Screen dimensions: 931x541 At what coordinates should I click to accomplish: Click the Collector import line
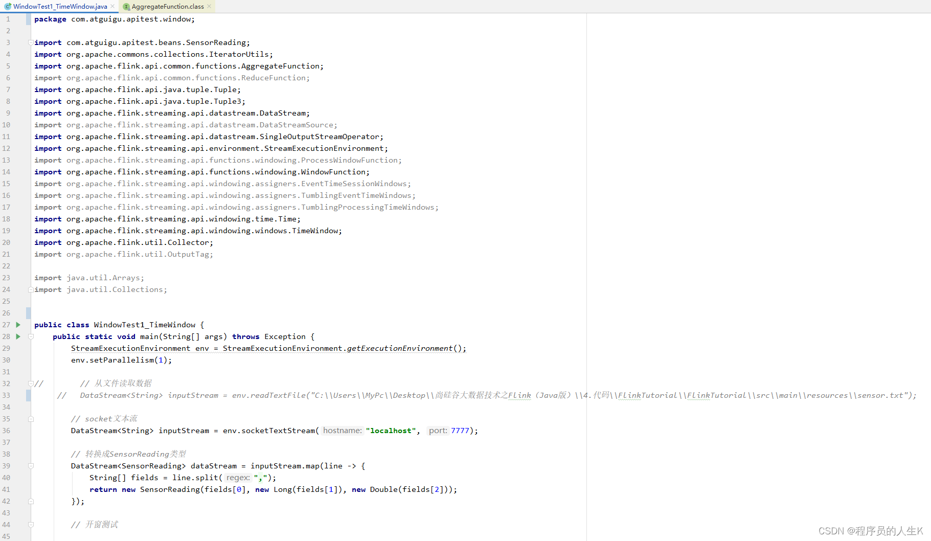click(124, 242)
